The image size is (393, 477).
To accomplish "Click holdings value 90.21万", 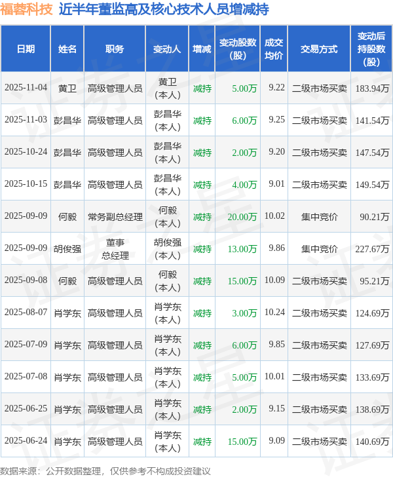I will (x=375, y=217).
